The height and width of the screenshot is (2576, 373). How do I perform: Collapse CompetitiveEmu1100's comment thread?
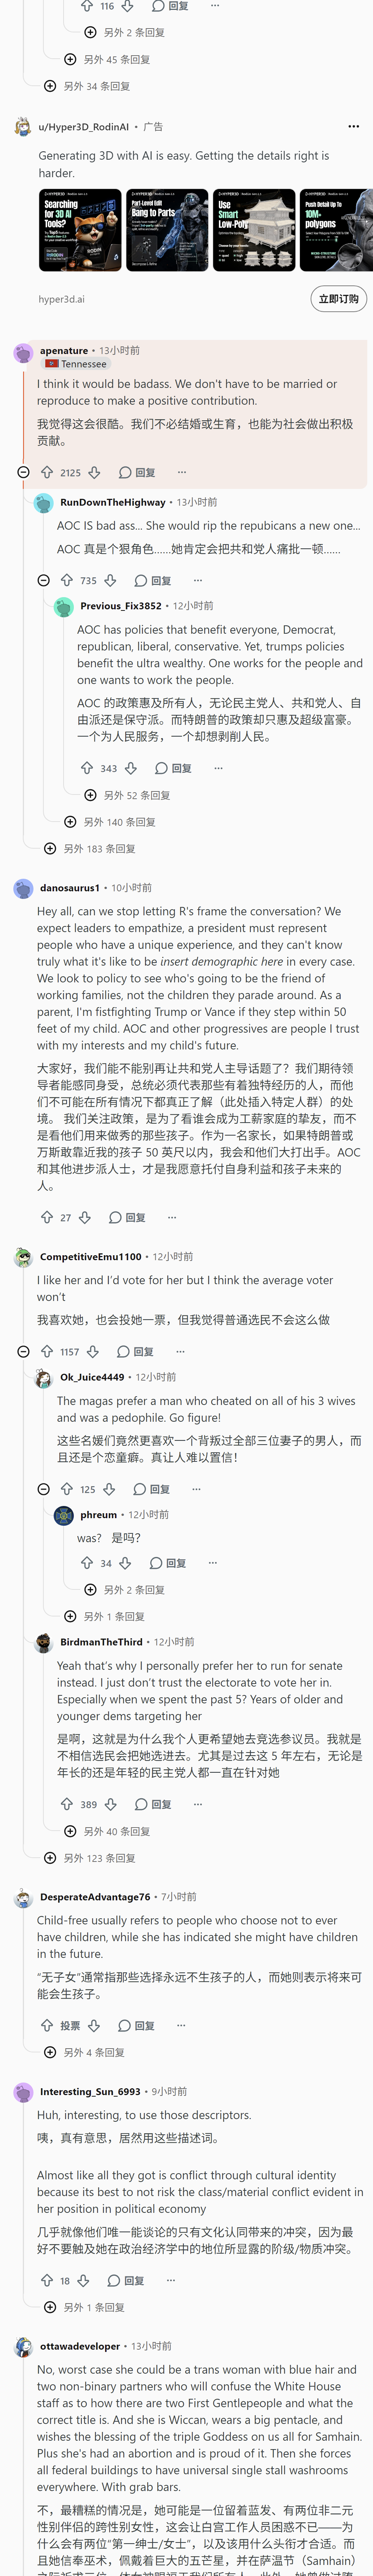(23, 1351)
